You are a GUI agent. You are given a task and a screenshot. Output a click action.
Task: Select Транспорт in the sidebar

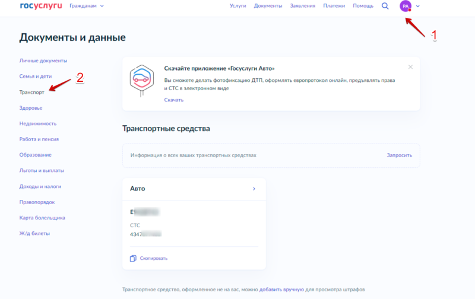coord(31,92)
